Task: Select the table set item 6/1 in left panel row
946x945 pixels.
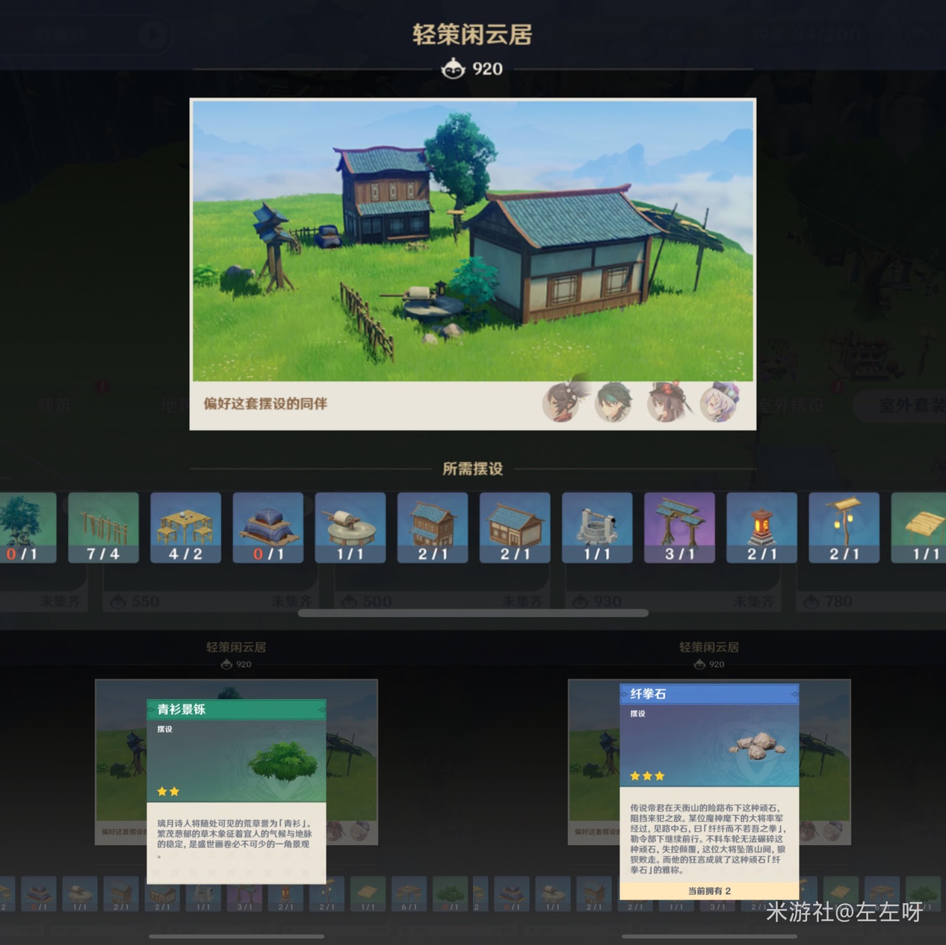Action: 409,893
